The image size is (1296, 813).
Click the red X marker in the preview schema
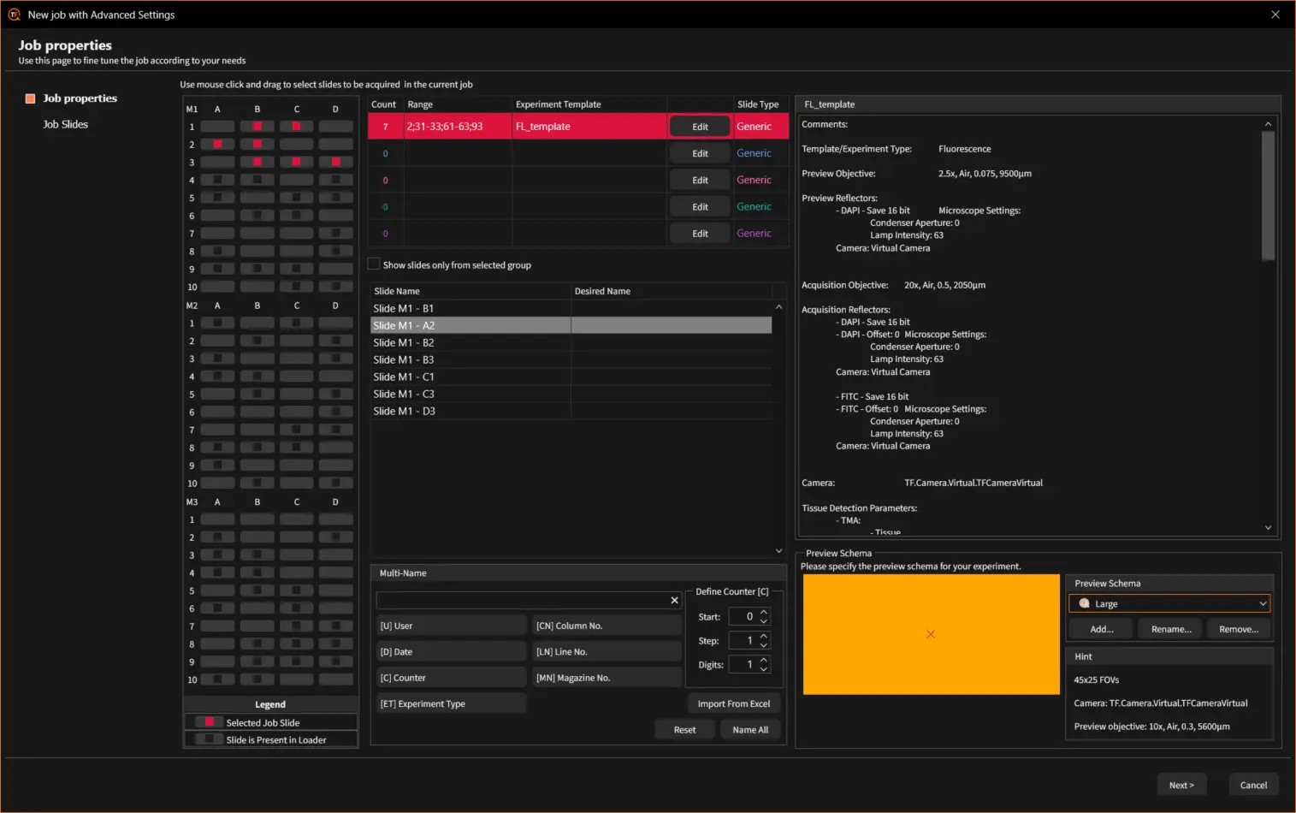click(x=931, y=634)
